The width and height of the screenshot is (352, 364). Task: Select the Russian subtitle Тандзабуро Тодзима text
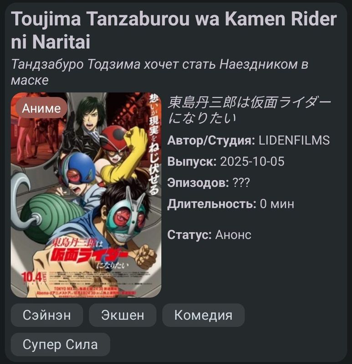pyautogui.click(x=160, y=72)
